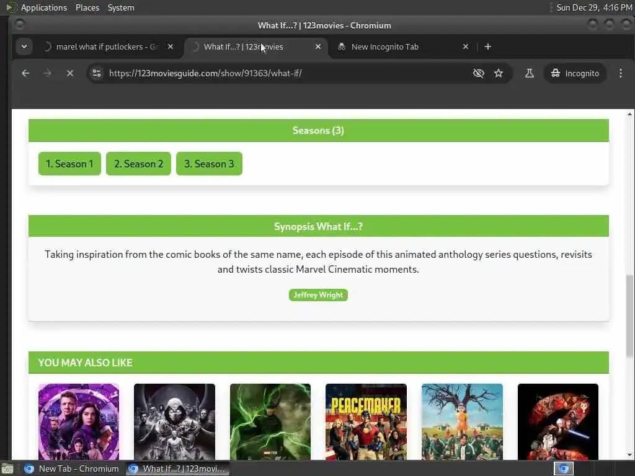Image resolution: width=635 pixels, height=476 pixels.
Task: Click the scrollbar up arrow
Action: (629, 114)
